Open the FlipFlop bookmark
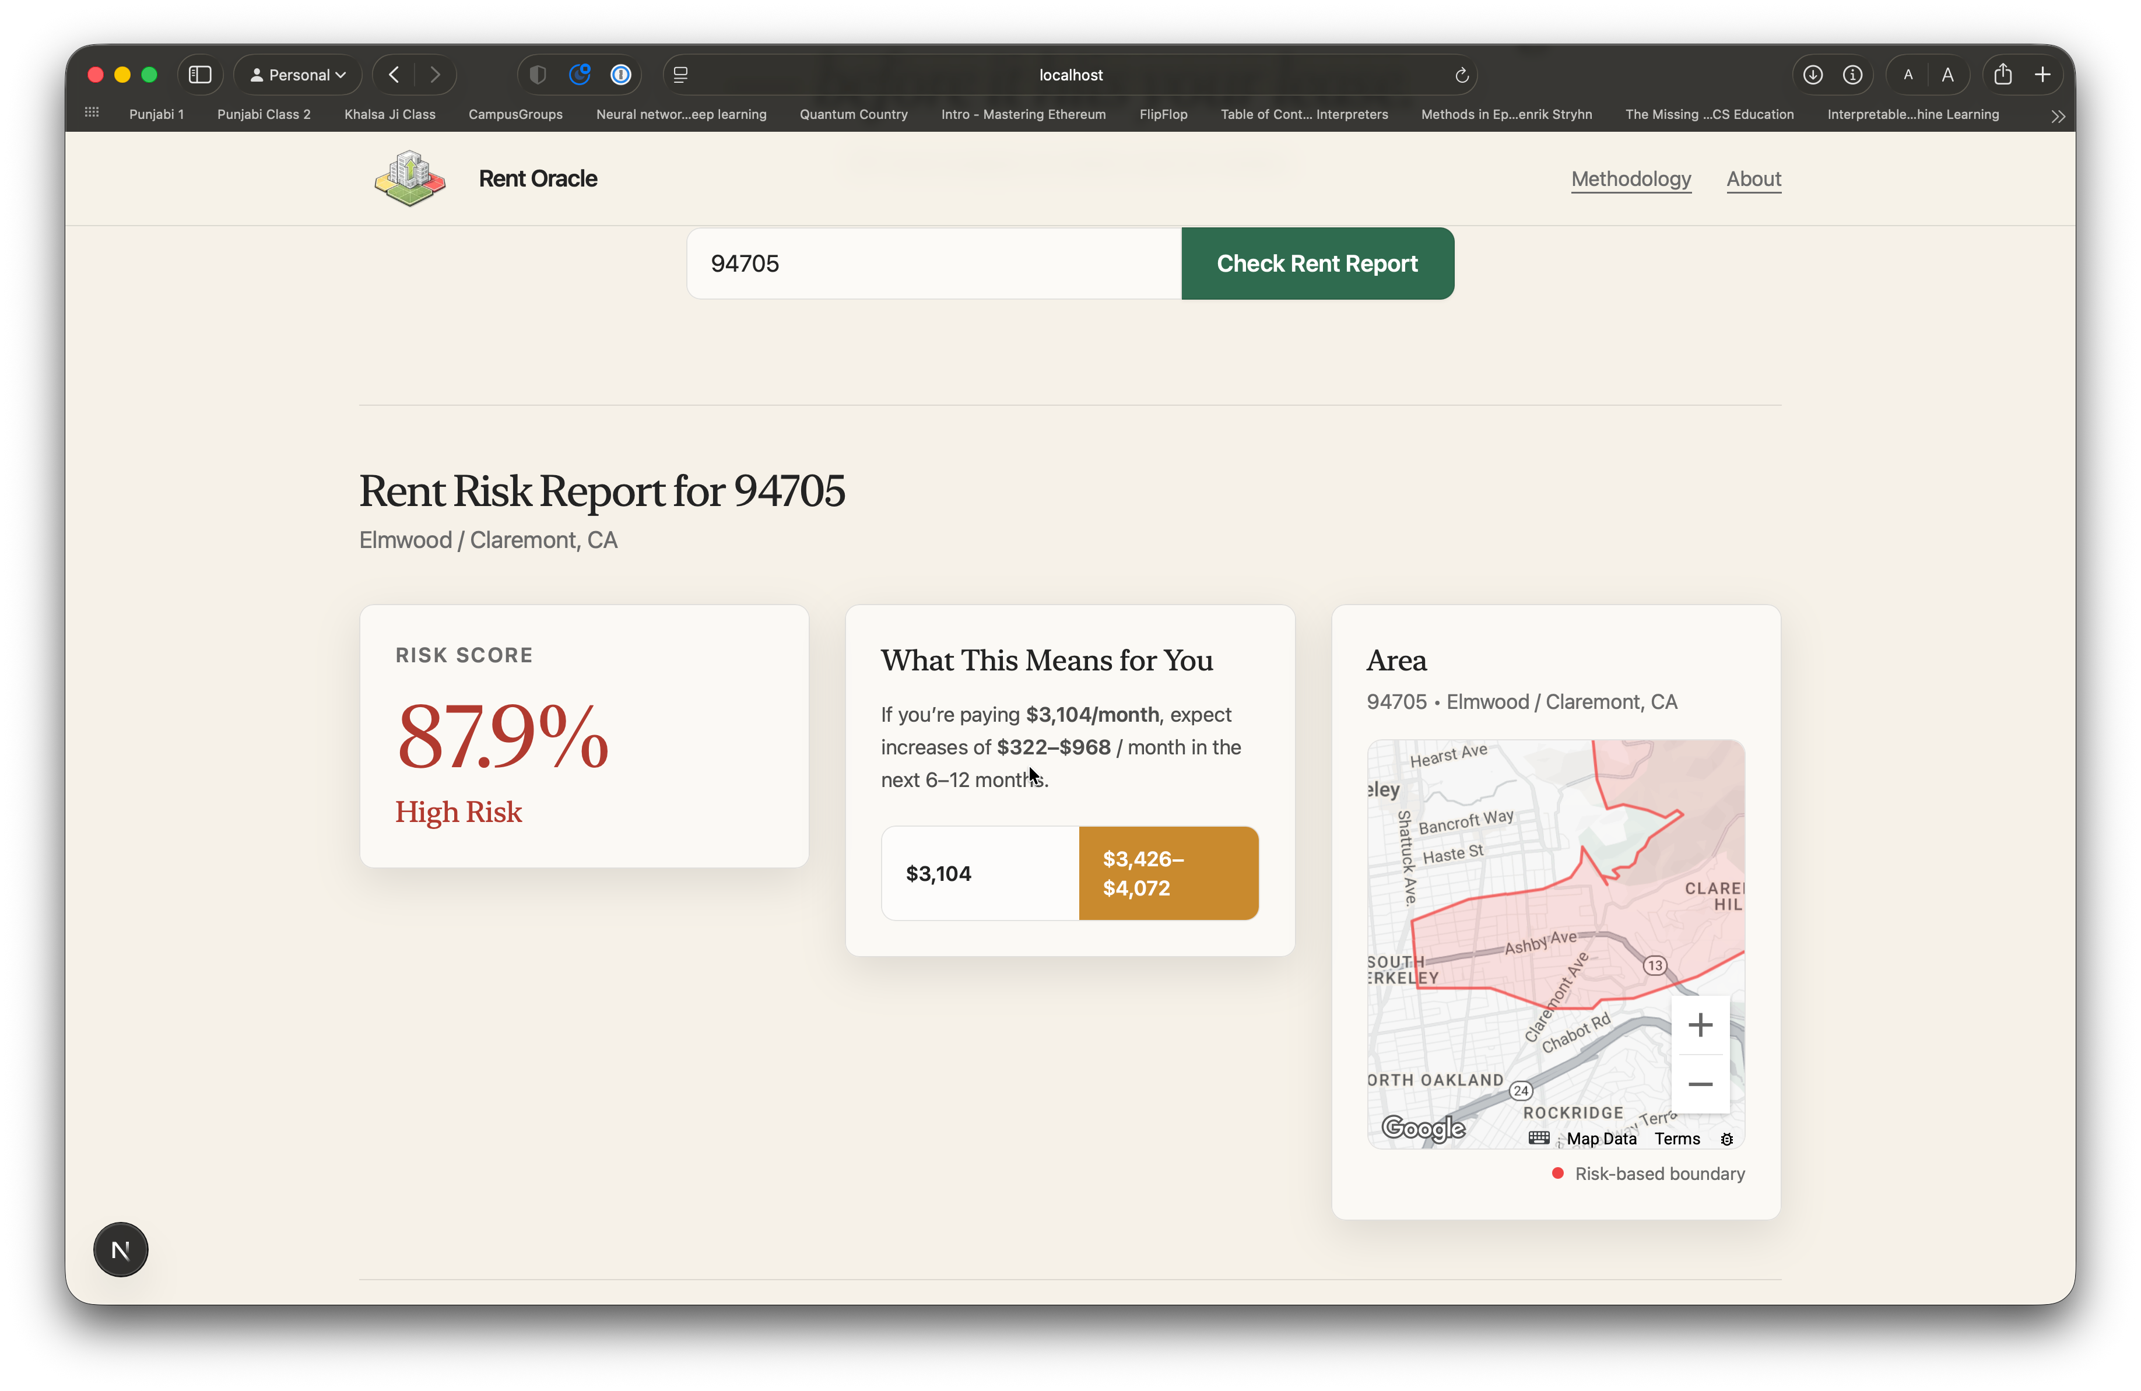Image resolution: width=2141 pixels, height=1391 pixels. [x=1162, y=114]
